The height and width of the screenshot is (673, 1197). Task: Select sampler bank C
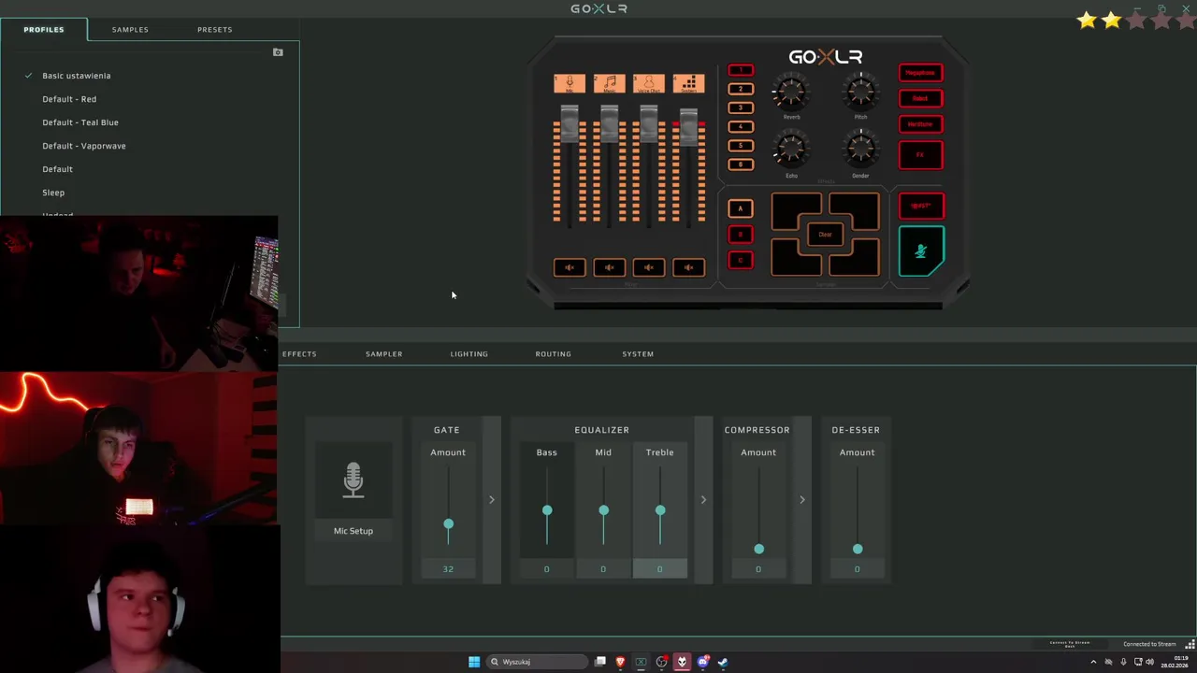[741, 261]
